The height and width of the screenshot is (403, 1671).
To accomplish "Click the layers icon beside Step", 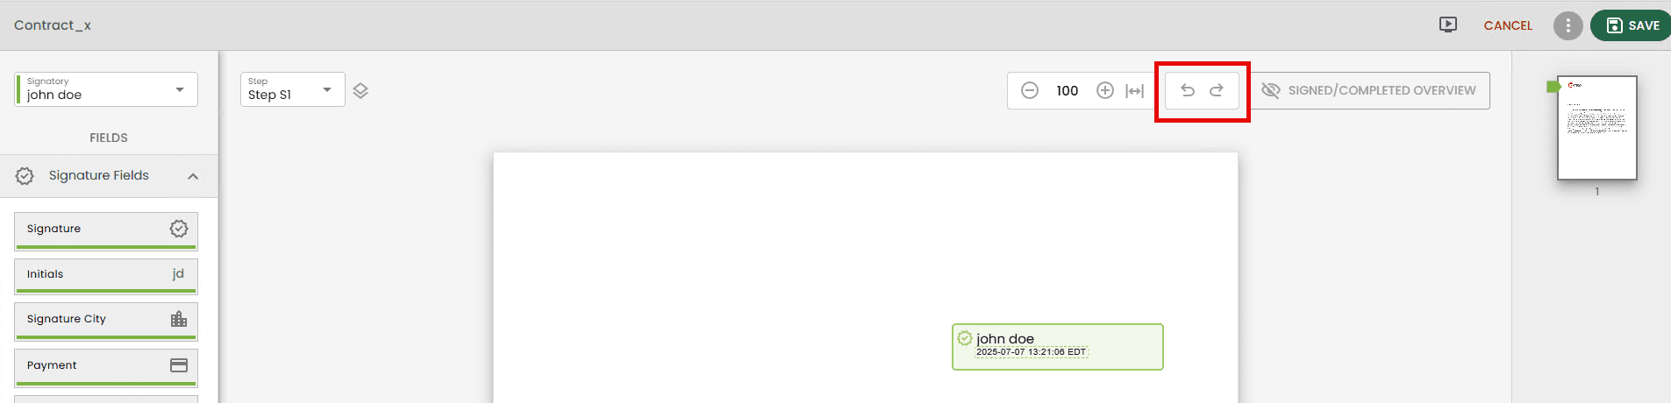I will tap(361, 90).
